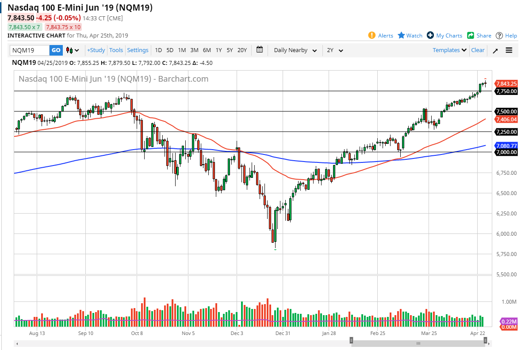Select the 5Y time frame

pyautogui.click(x=230, y=50)
